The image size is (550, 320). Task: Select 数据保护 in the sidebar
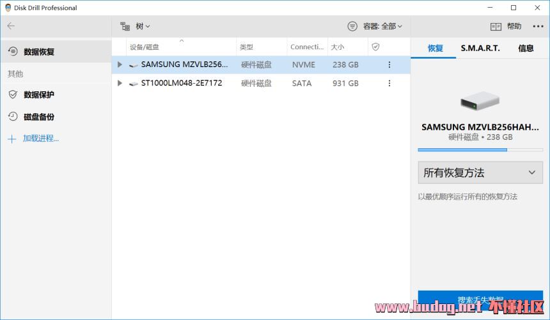(x=38, y=95)
